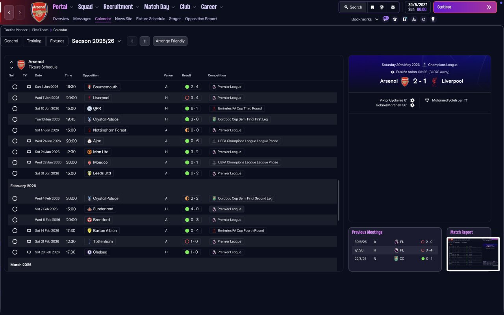Click the Arsenal club crest in the top bar
Viewport: 504px width, 315px height.
click(x=39, y=12)
